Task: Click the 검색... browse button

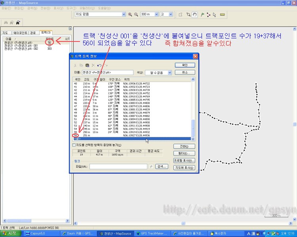Action: pos(162,167)
